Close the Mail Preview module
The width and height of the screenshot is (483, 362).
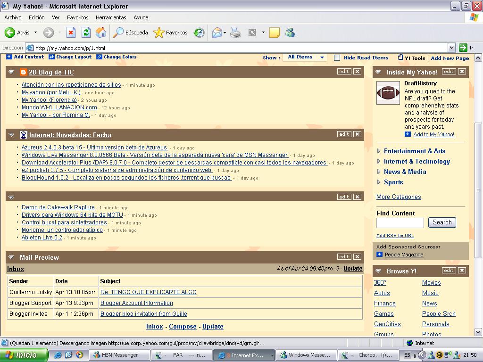click(x=358, y=256)
